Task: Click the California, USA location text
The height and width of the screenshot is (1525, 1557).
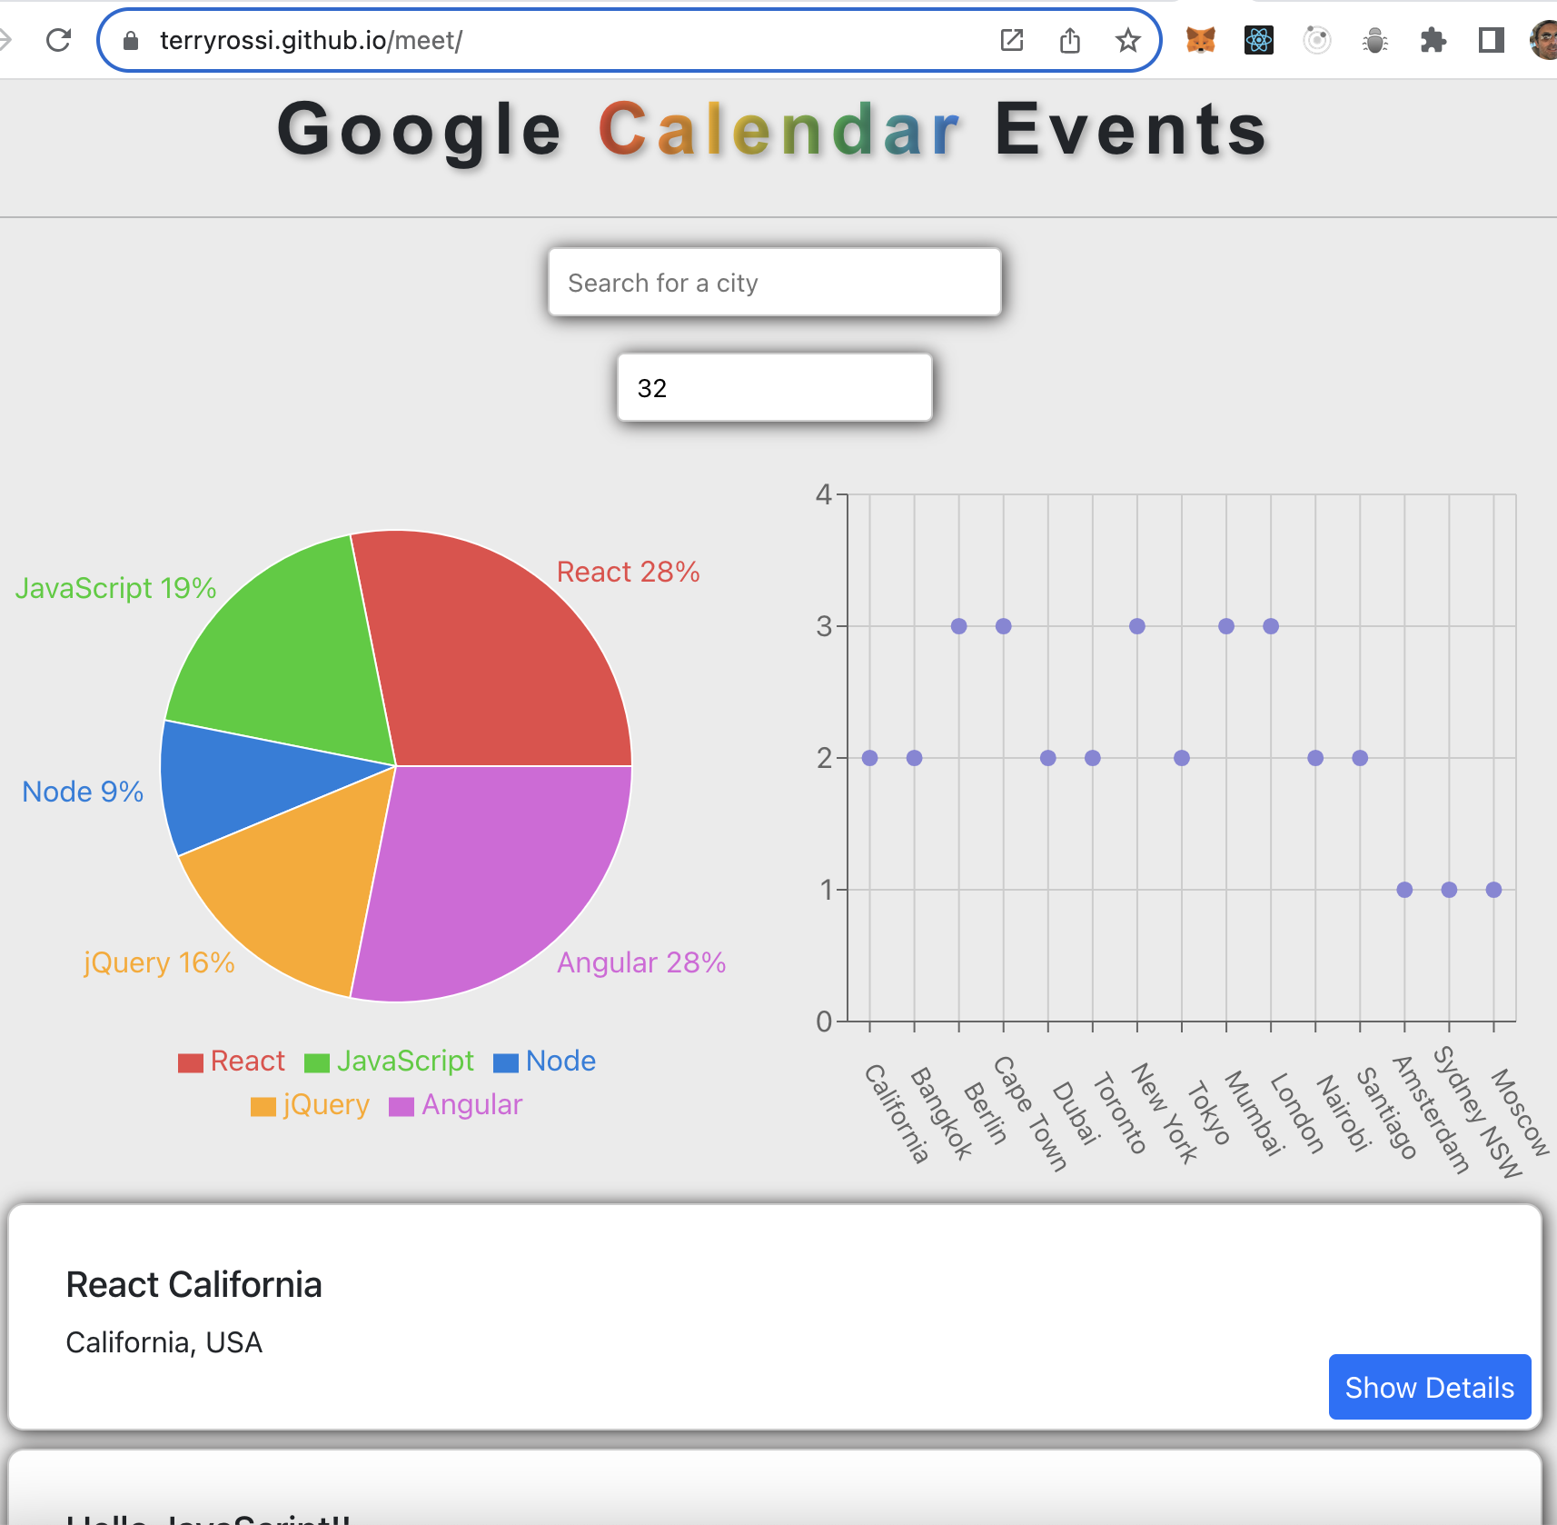Action: point(164,1342)
